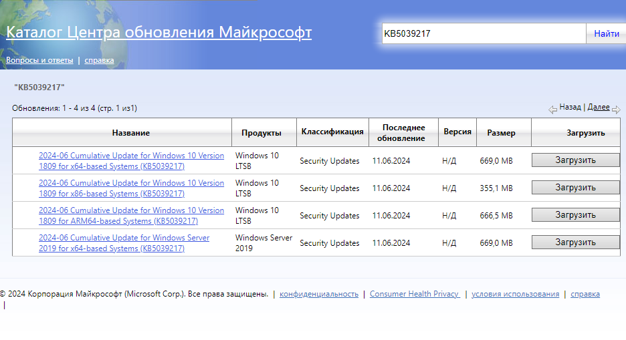Download the 666,5 MB ARM64 update
Screen dimensions: 626x340
575,215
